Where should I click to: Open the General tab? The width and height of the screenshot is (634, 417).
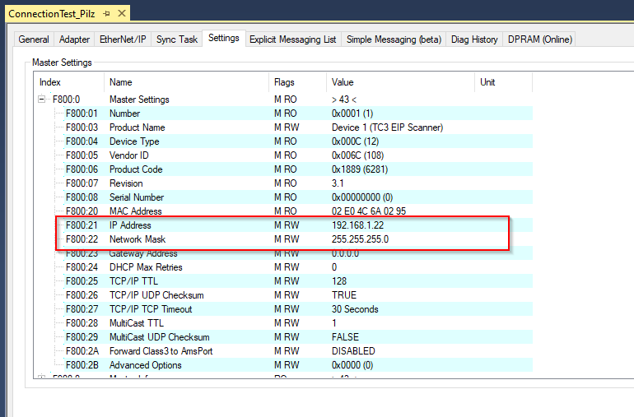click(34, 39)
